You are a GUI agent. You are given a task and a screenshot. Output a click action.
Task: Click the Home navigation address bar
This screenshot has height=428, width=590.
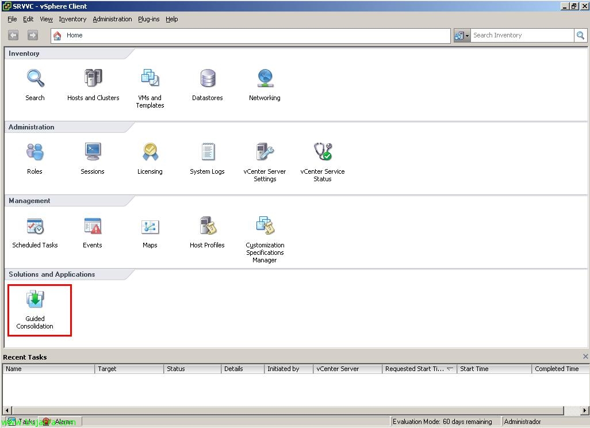point(251,36)
